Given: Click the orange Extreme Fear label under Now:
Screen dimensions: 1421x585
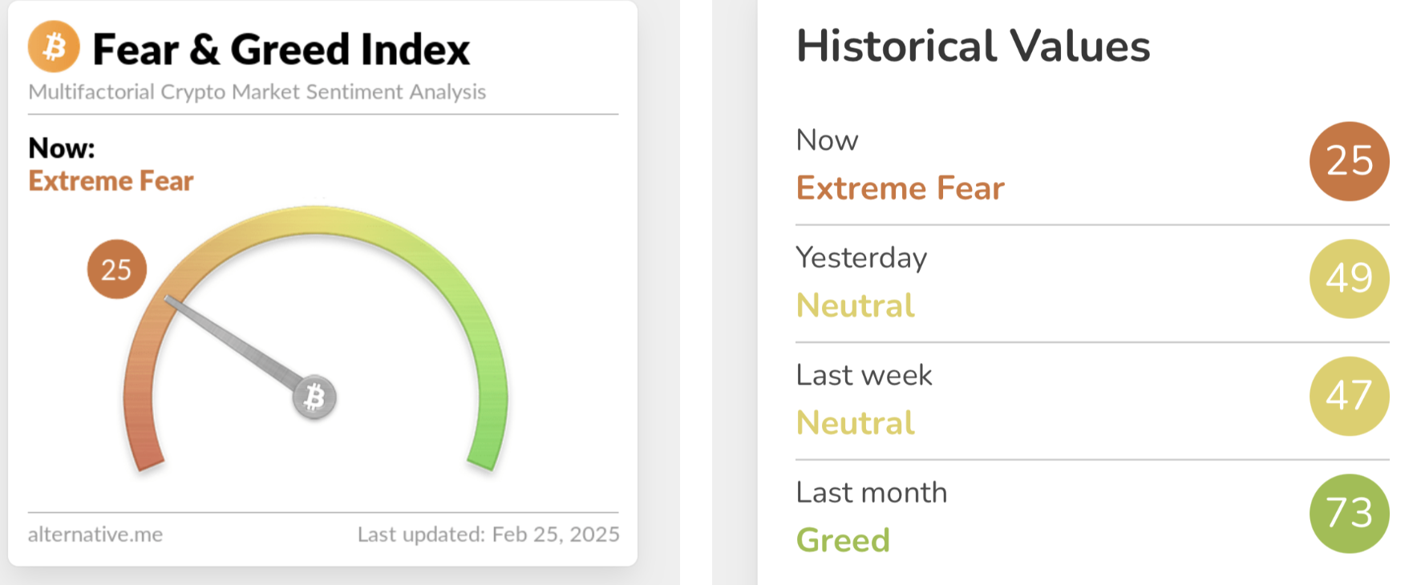Looking at the screenshot, I should click(111, 181).
